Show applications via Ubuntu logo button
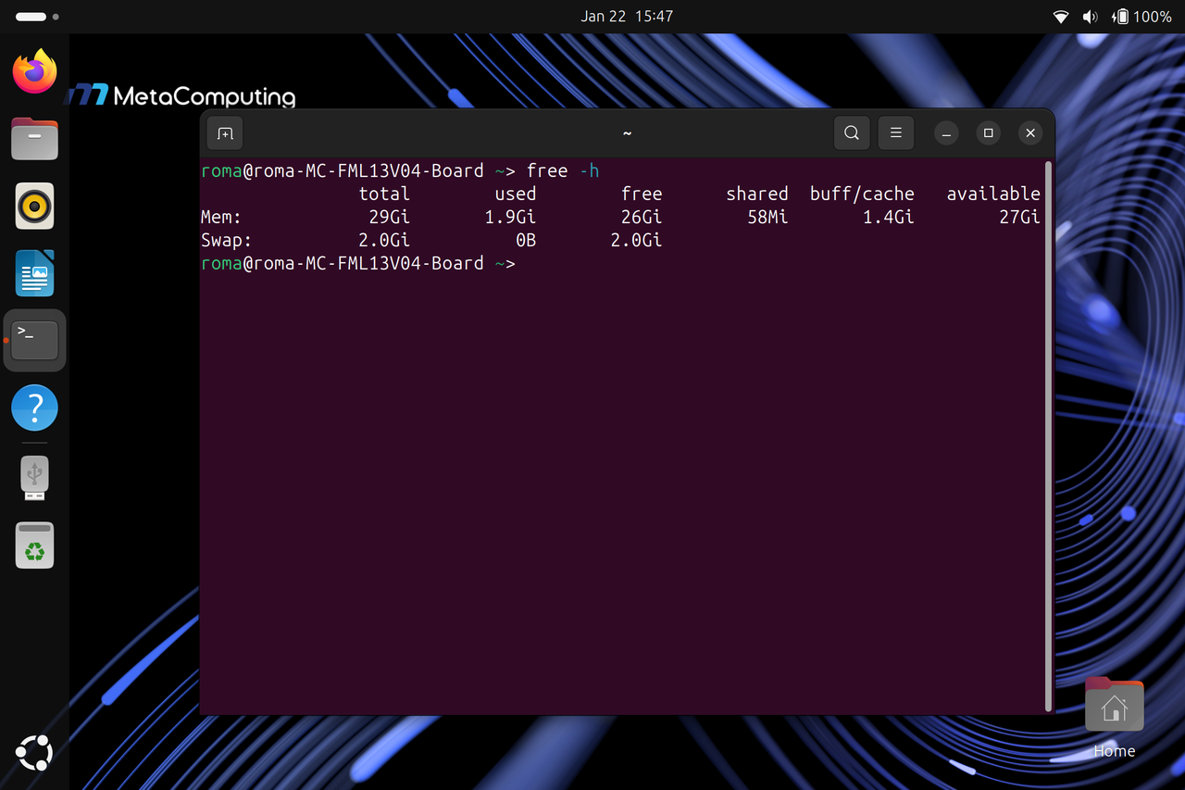This screenshot has height=790, width=1185. 34,752
